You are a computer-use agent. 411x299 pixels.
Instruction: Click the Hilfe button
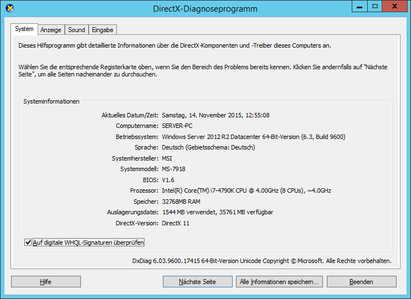[x=46, y=282]
